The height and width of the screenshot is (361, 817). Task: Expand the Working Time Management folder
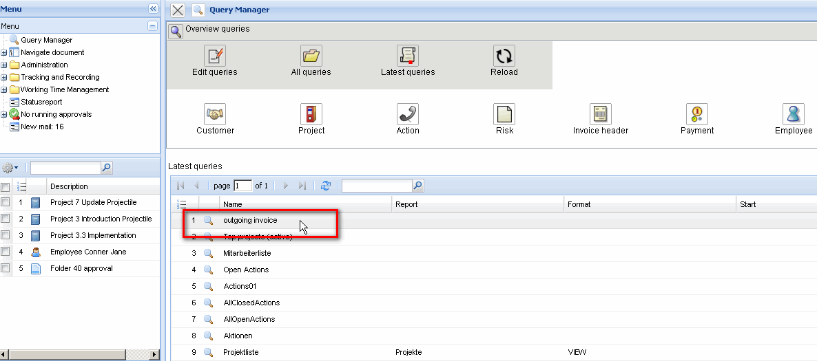pos(4,89)
